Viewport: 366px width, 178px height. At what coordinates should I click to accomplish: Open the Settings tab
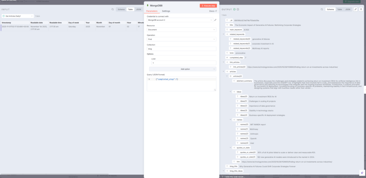tap(166, 11)
